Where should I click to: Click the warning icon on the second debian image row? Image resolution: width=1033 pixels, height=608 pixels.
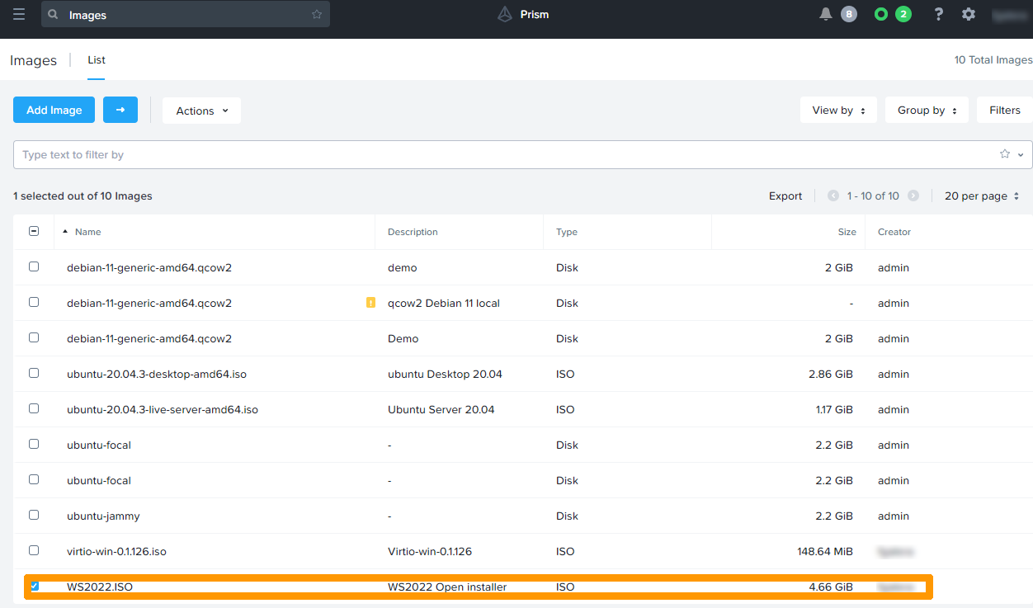click(370, 303)
